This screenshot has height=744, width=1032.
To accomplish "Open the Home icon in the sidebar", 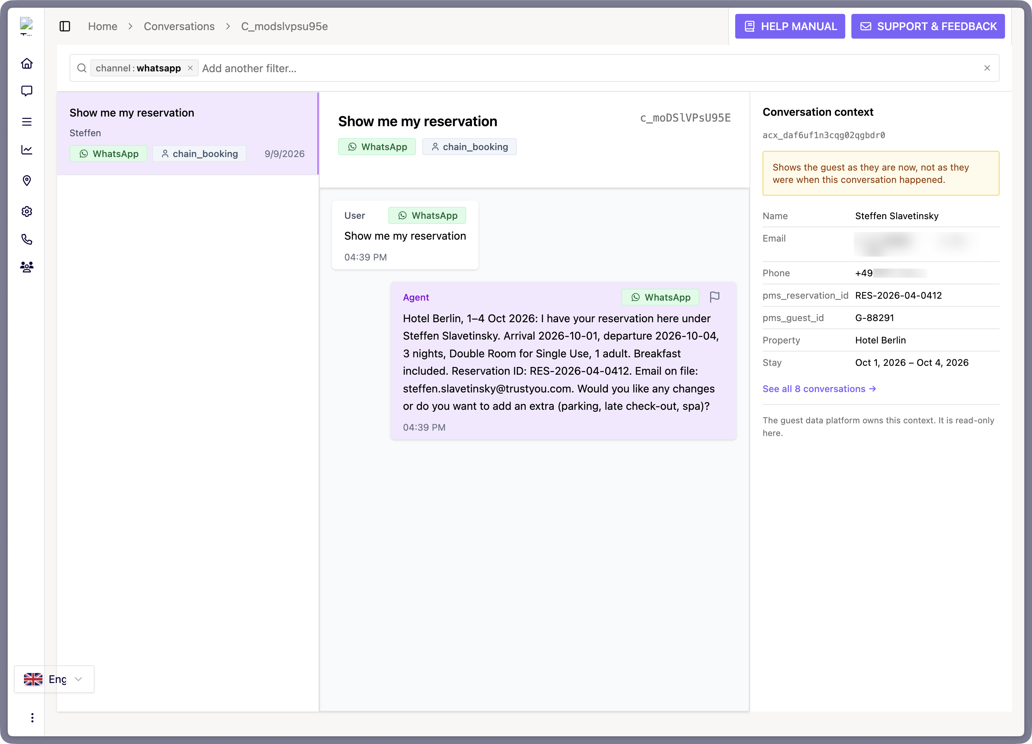I will [27, 63].
